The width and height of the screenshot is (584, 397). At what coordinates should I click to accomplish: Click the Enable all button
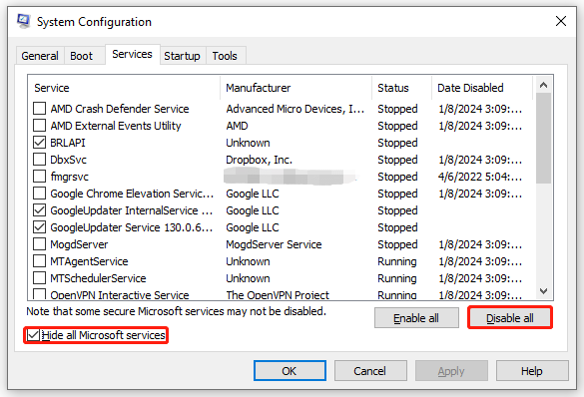tap(416, 318)
